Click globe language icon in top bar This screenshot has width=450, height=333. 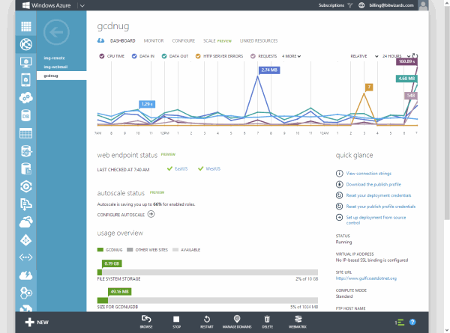point(361,5)
